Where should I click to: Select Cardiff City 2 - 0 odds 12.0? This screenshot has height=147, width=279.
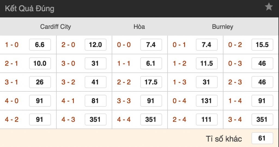point(95,45)
